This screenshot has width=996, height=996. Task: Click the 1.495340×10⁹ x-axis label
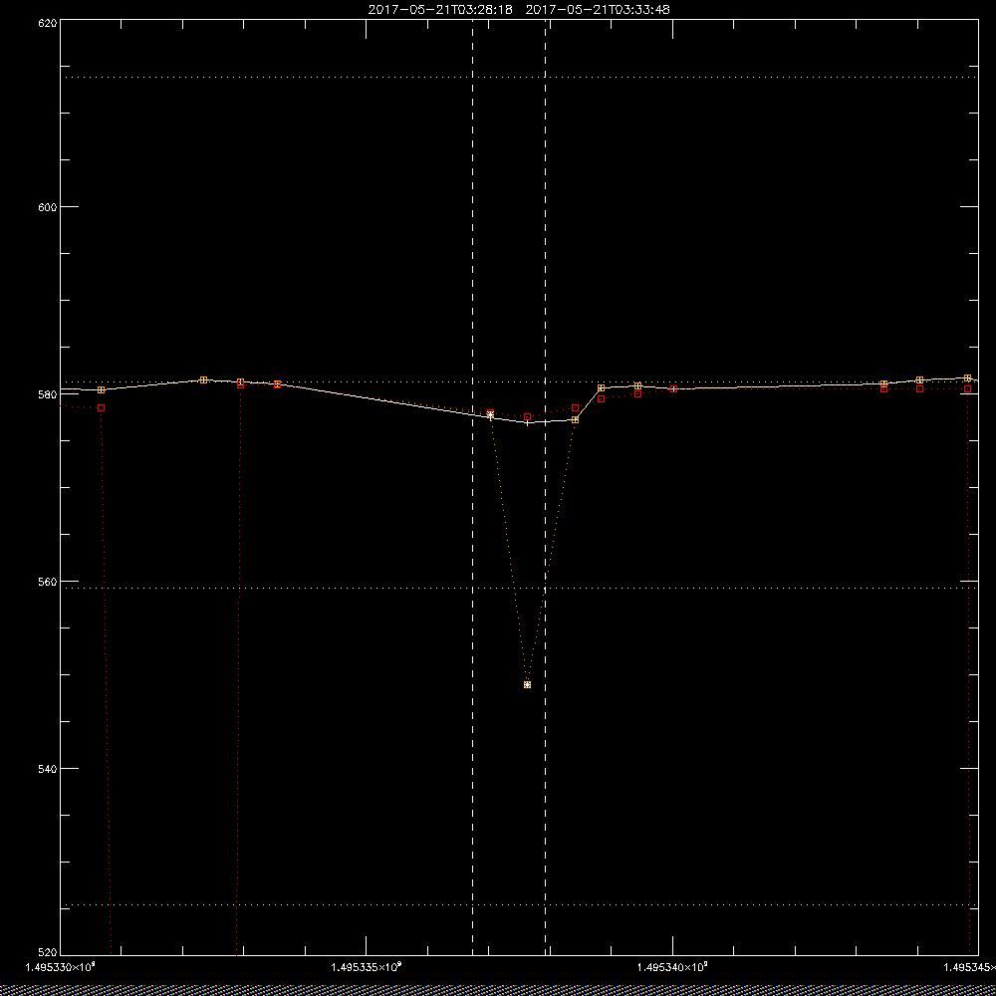click(673, 967)
